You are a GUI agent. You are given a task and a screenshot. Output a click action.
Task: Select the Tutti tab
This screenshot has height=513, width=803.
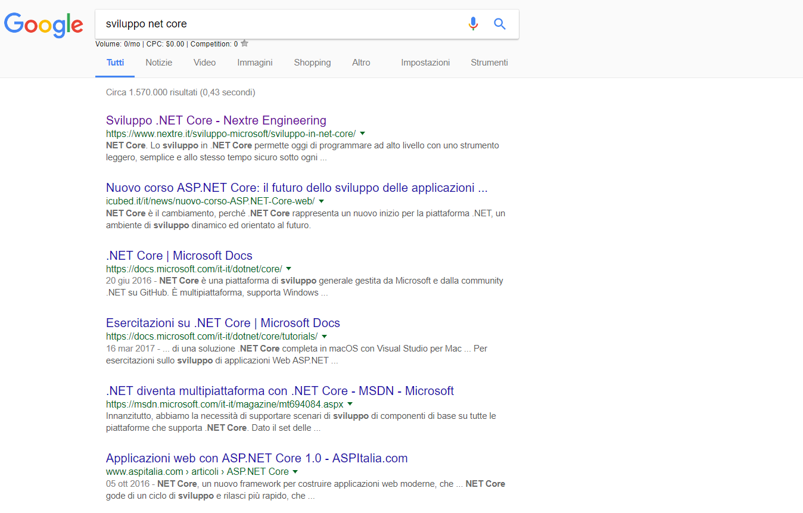(x=115, y=63)
